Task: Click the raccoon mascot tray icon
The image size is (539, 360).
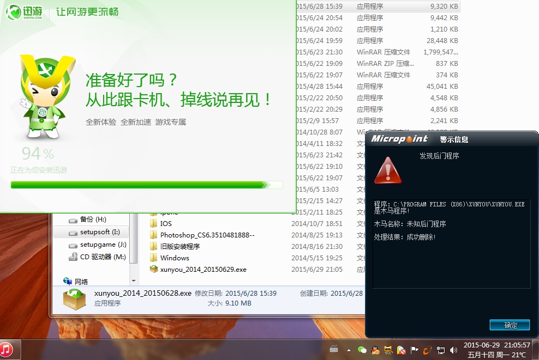Action: pyautogui.click(x=388, y=350)
